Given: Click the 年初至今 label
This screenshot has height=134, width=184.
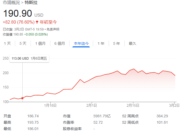Looking at the screenshot, I should point(48,22).
